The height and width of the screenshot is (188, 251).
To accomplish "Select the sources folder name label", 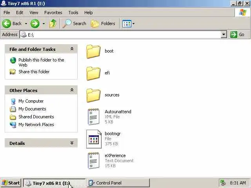I will coord(112,95).
